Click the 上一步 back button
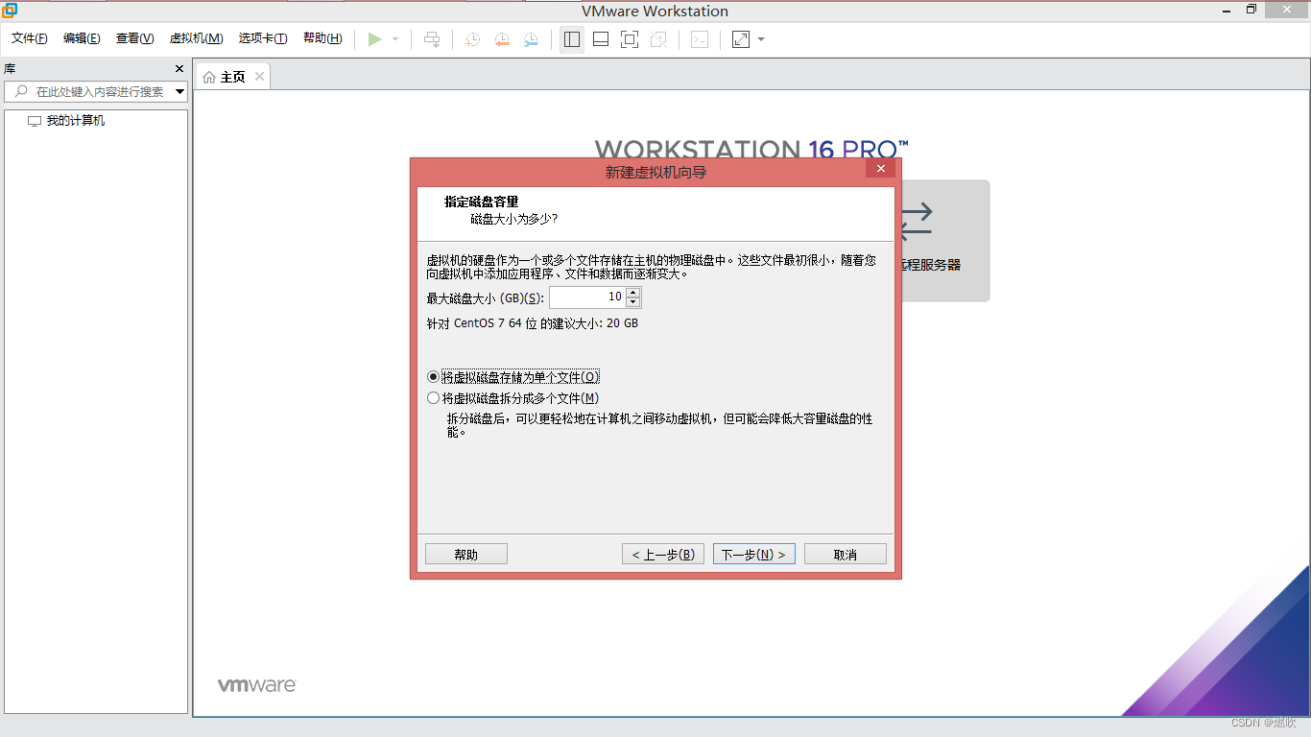This screenshot has height=737, width=1311. (663, 555)
